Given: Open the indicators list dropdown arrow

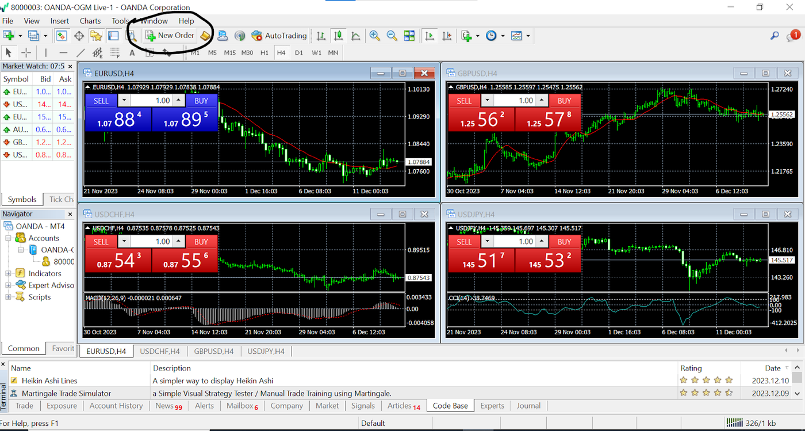Looking at the screenshot, I should coord(477,36).
